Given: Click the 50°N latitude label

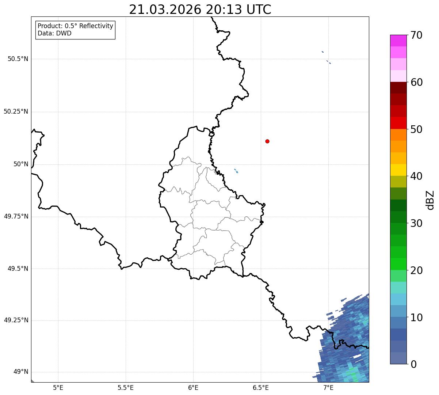Looking at the screenshot, I should tap(21, 164).
